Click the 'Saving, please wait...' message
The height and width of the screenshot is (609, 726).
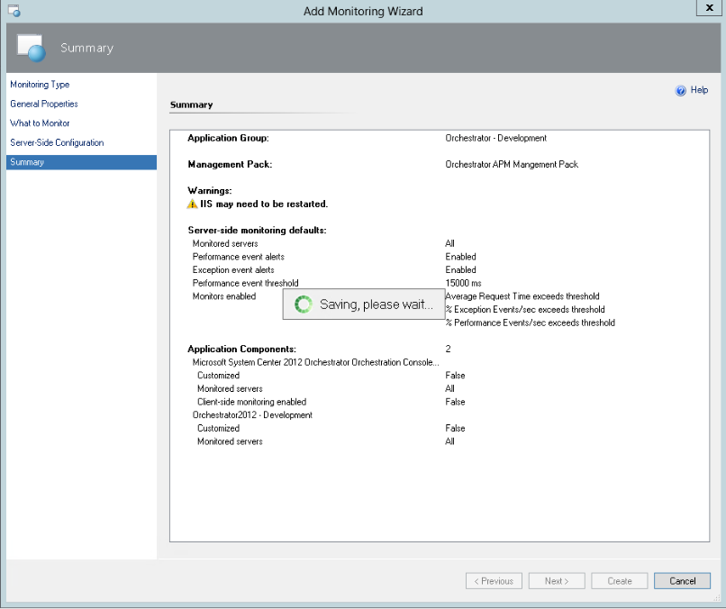[x=377, y=304]
